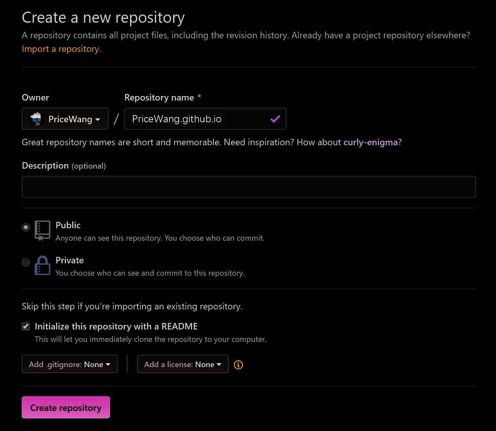496x431 pixels.
Task: Click the purple checkmark in repository name field
Action: point(275,119)
